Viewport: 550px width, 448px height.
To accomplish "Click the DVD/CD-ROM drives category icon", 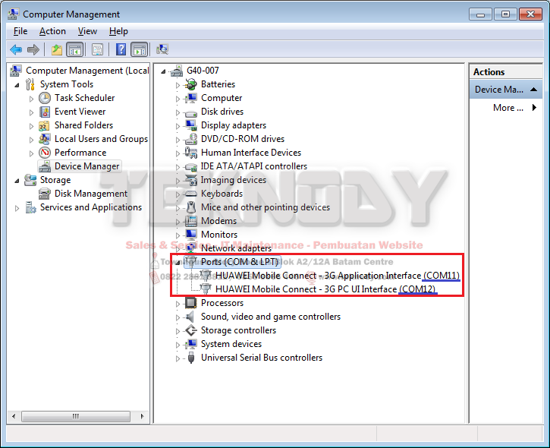I will tap(191, 139).
